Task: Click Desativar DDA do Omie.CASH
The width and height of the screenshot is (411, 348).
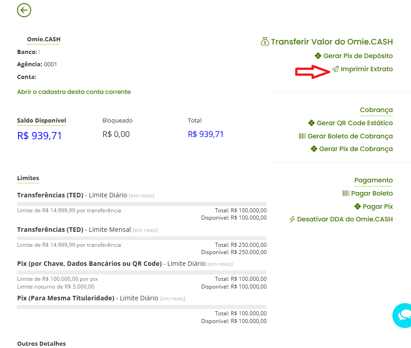Action: (345, 219)
